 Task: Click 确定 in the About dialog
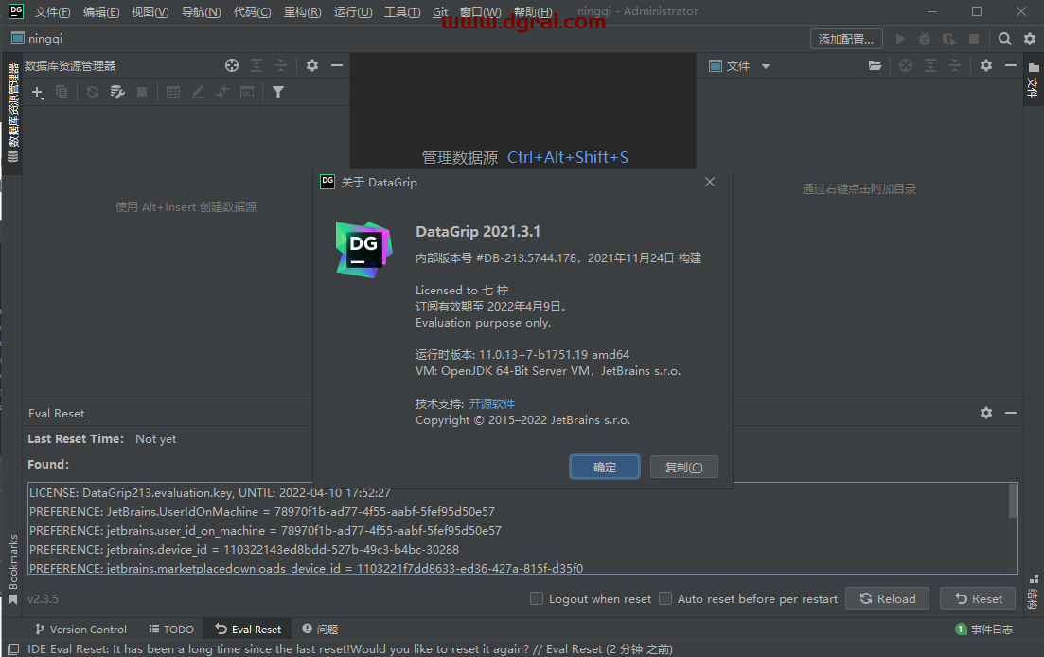point(605,468)
